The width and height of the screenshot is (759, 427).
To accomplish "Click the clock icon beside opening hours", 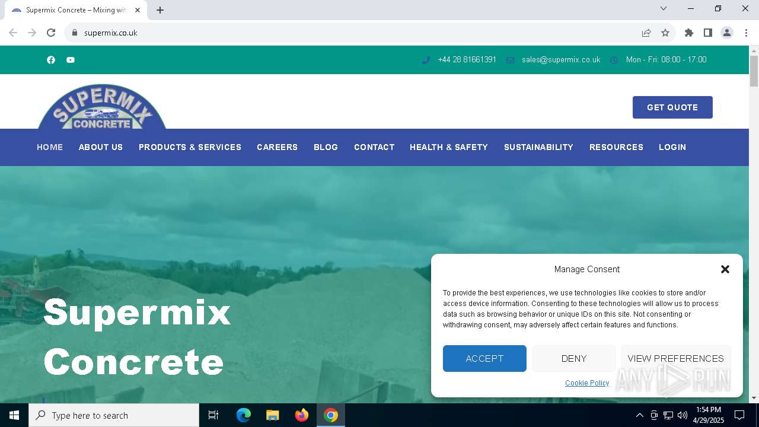I will click(614, 60).
